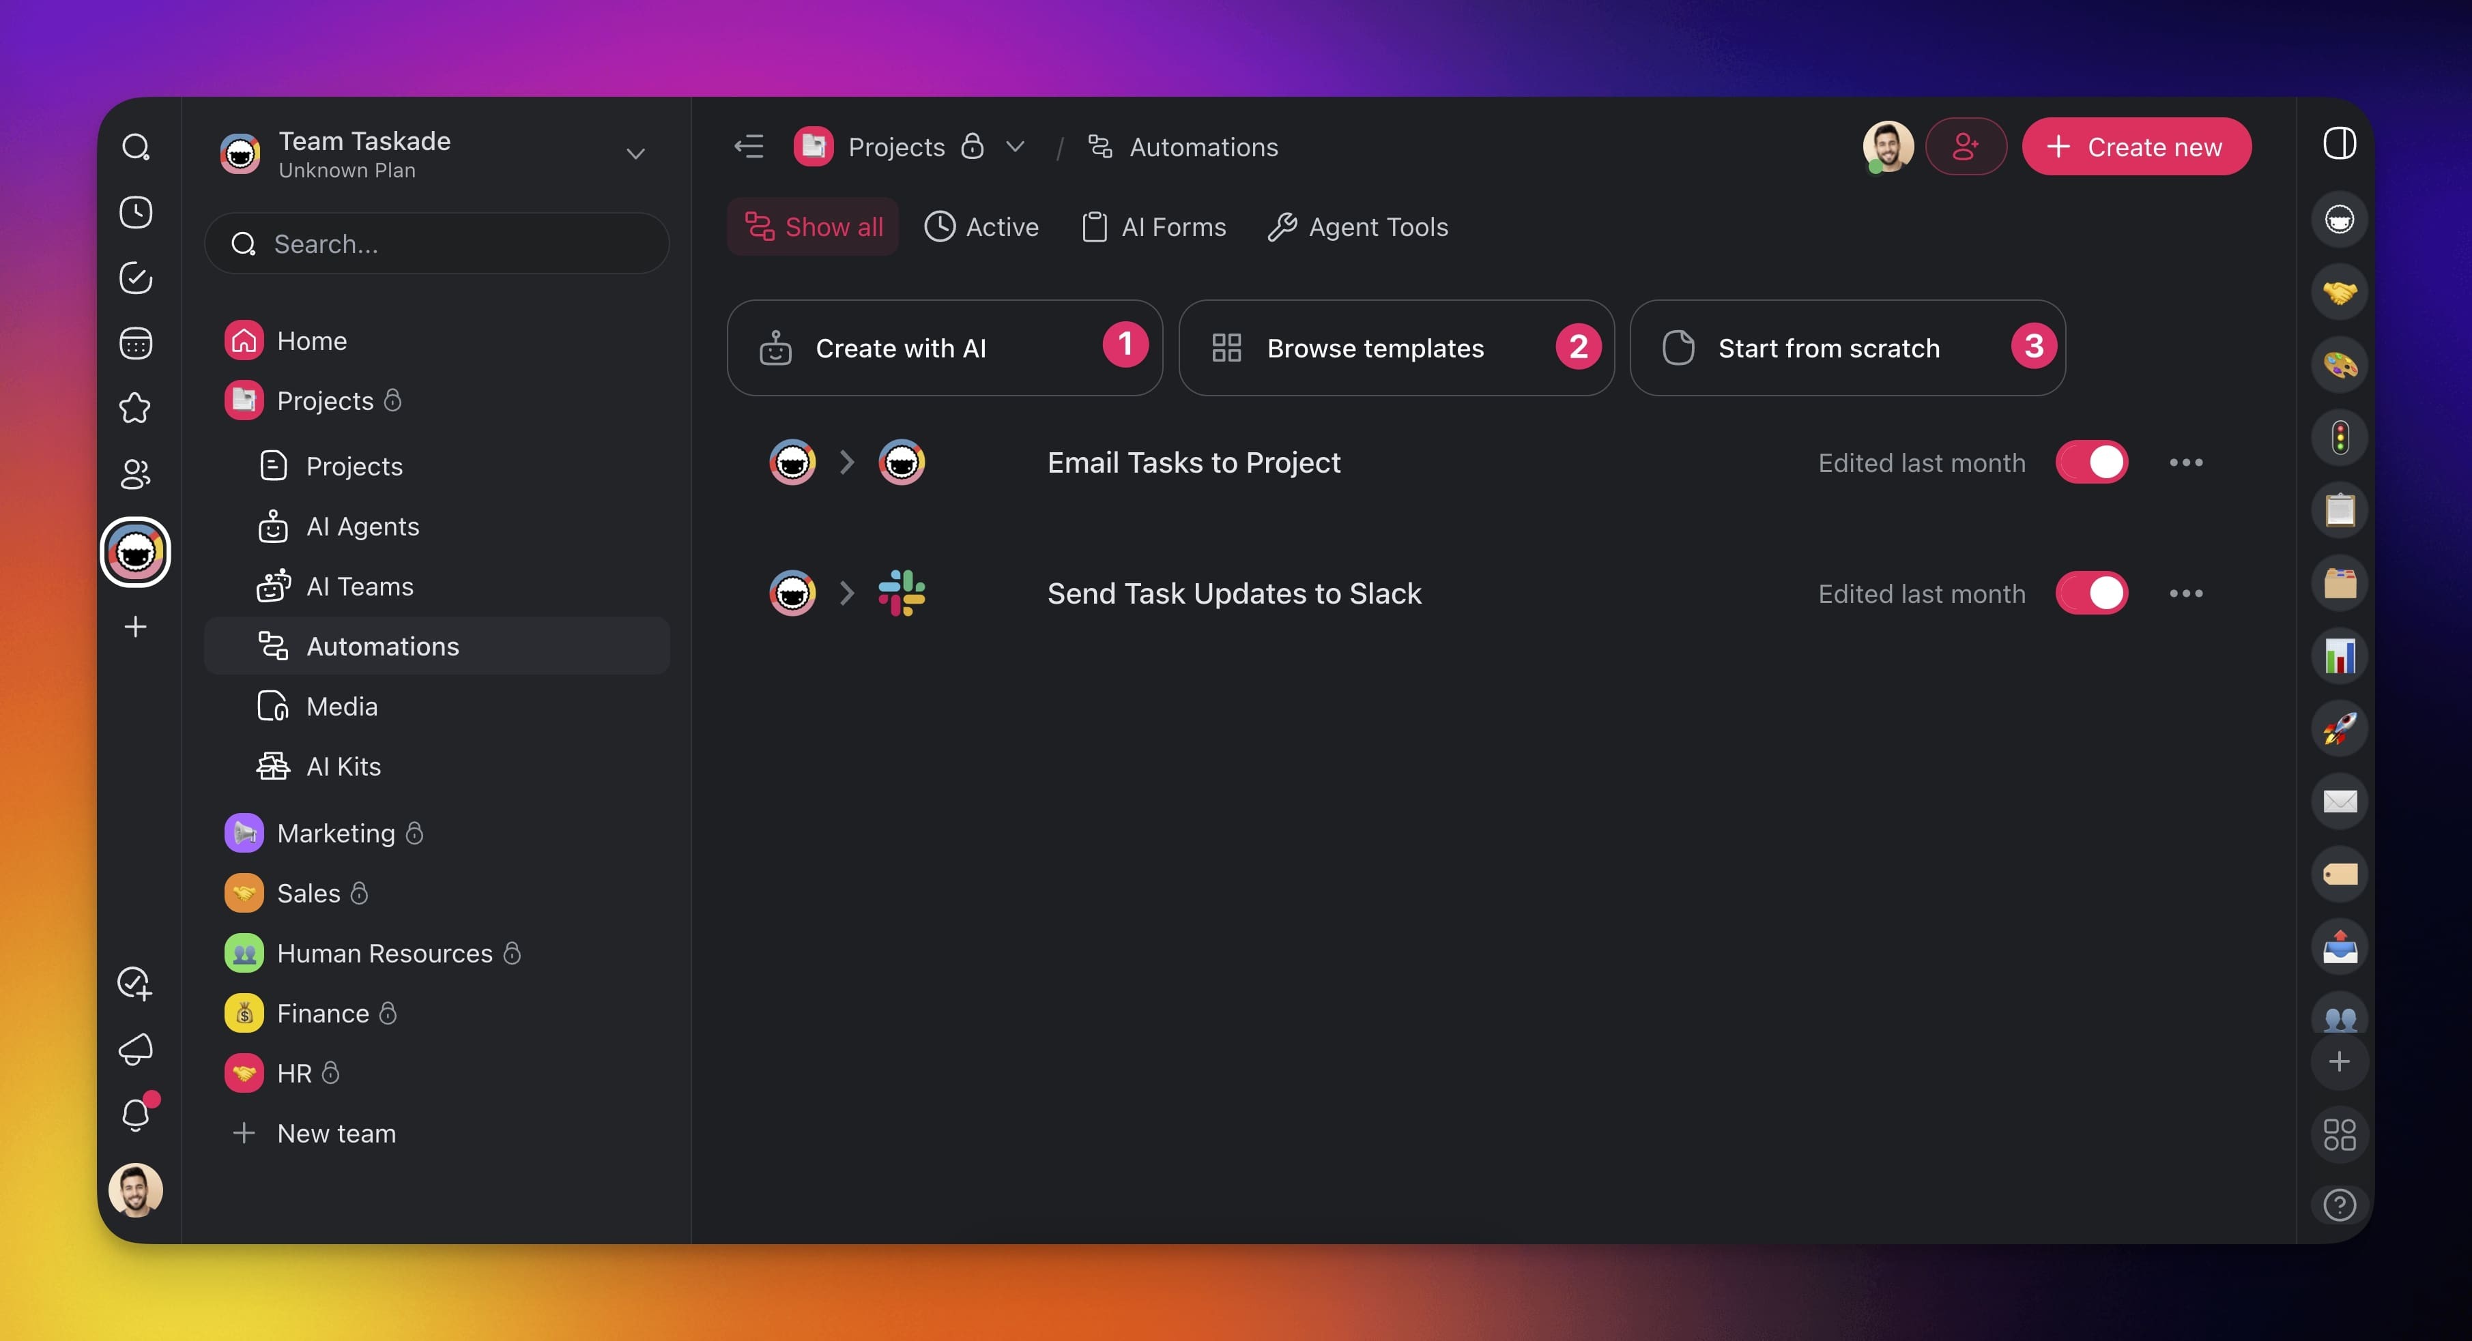Click the rocket icon in right dock
Image resolution: width=2472 pixels, height=1341 pixels.
click(x=2339, y=728)
